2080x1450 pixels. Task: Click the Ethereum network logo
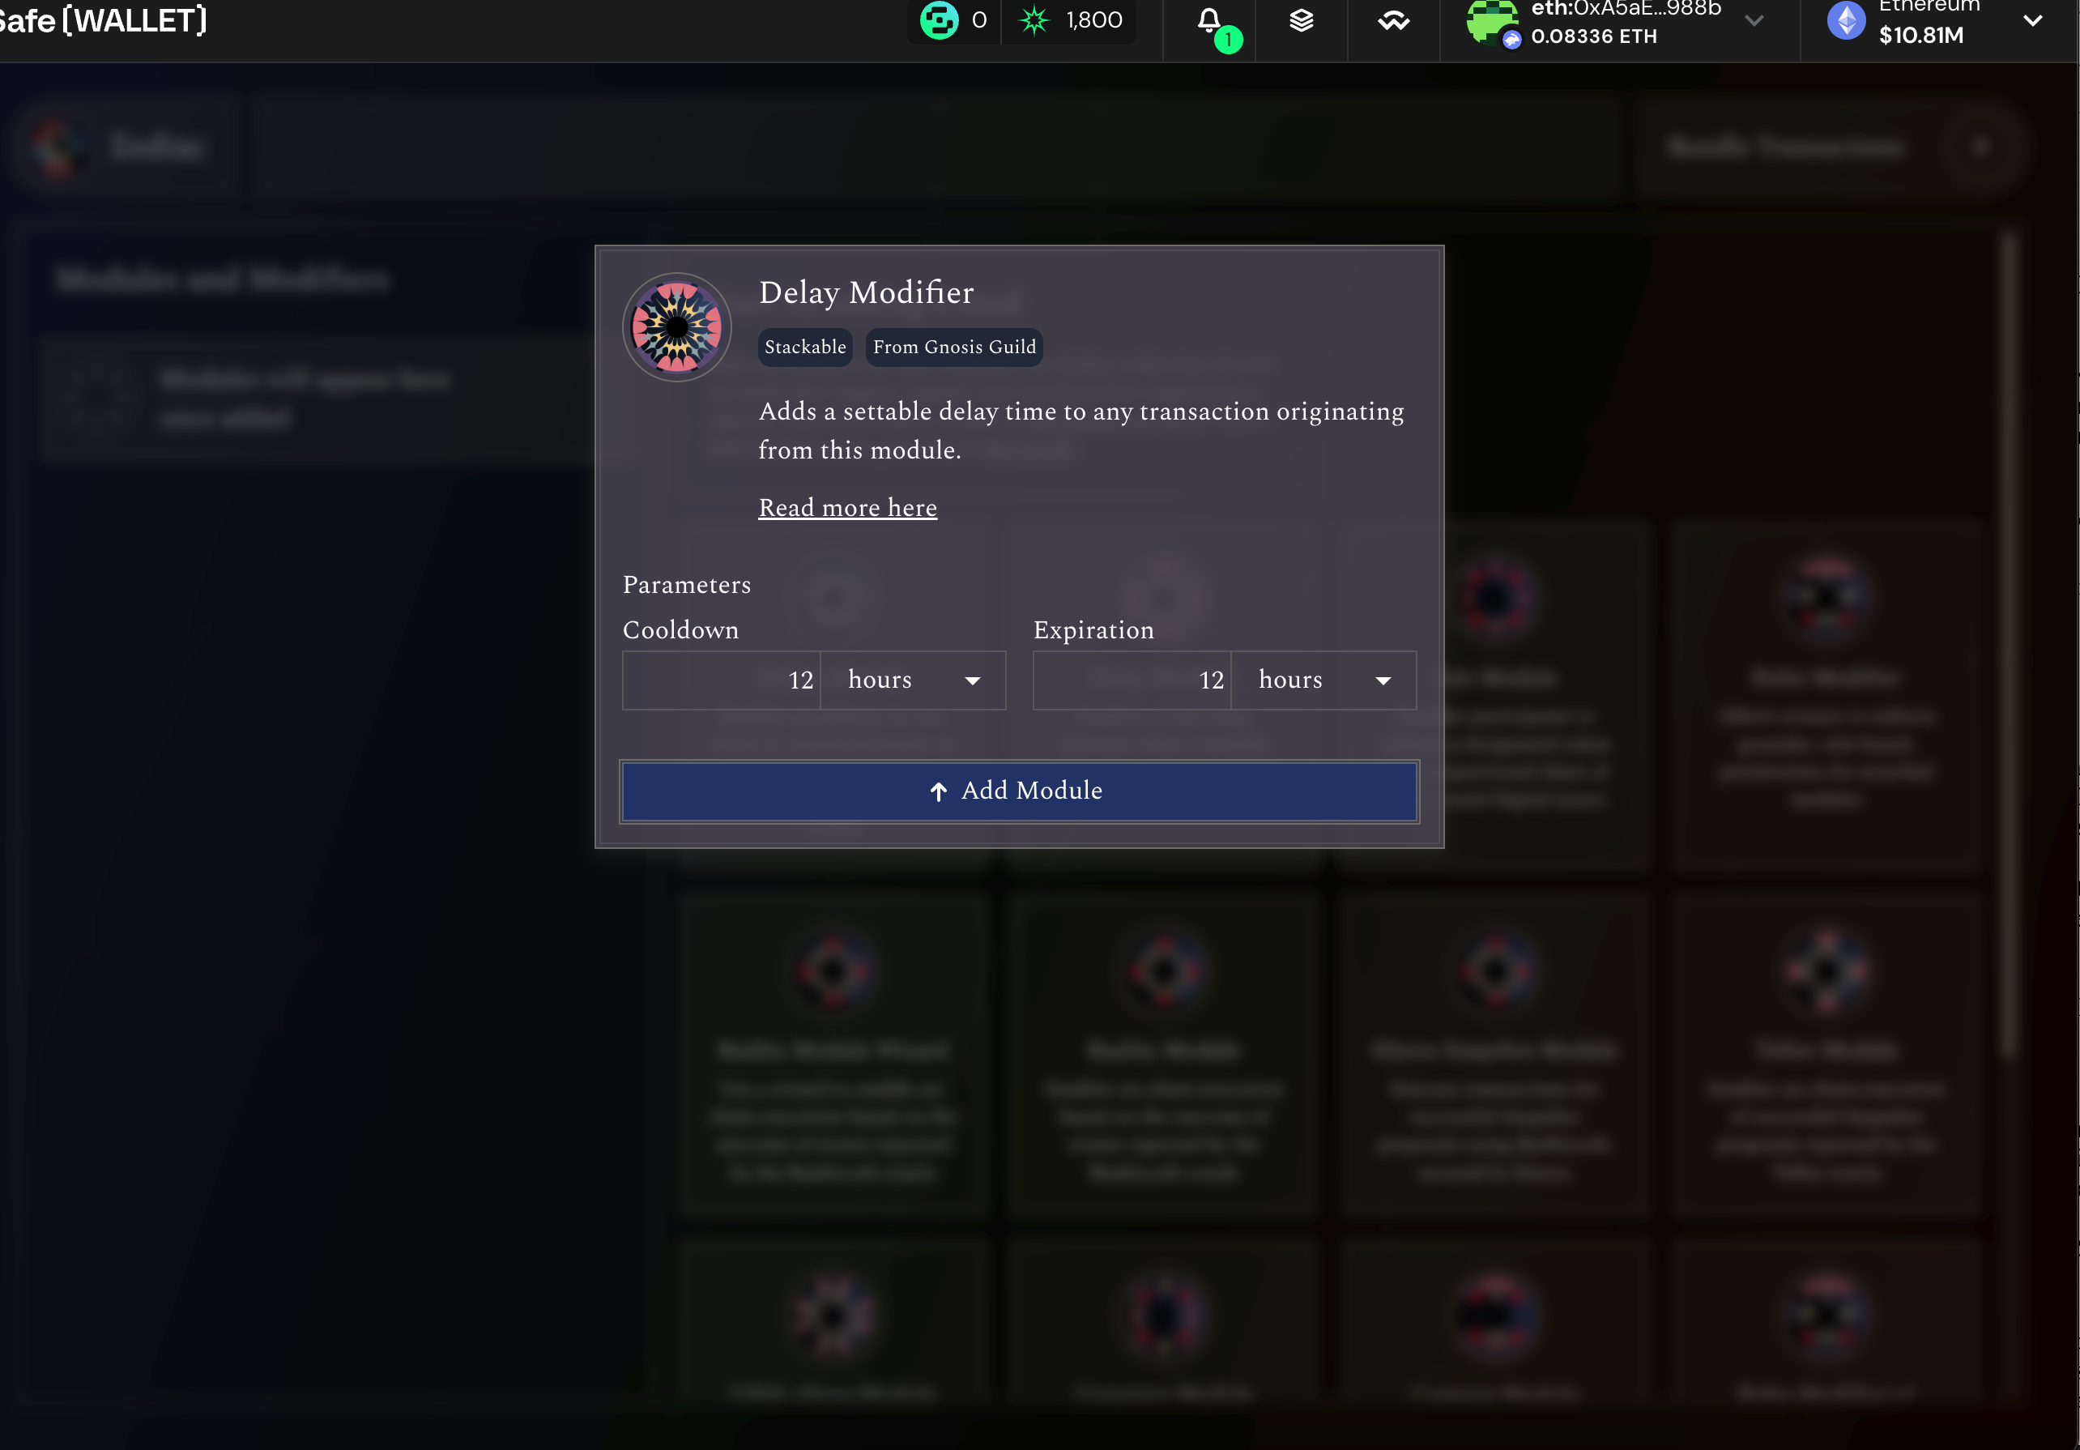[1846, 20]
